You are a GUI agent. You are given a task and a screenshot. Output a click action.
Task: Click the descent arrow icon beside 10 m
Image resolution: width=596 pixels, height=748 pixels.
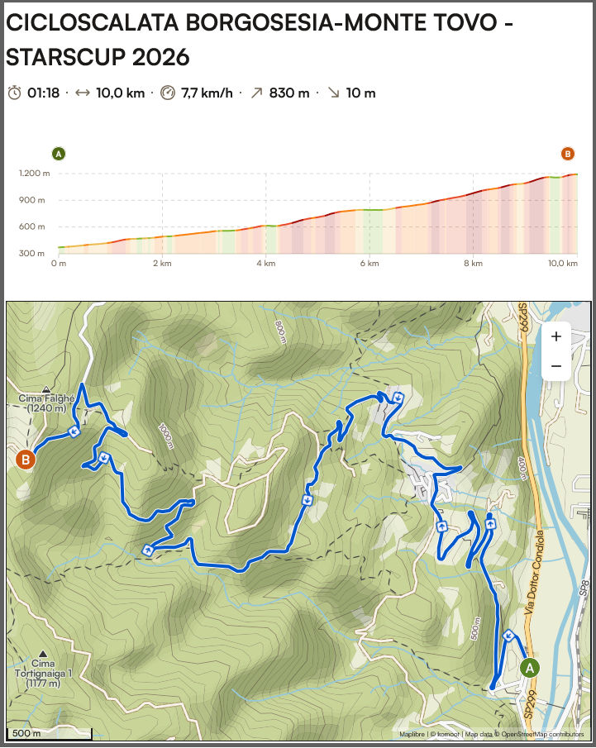tap(333, 93)
